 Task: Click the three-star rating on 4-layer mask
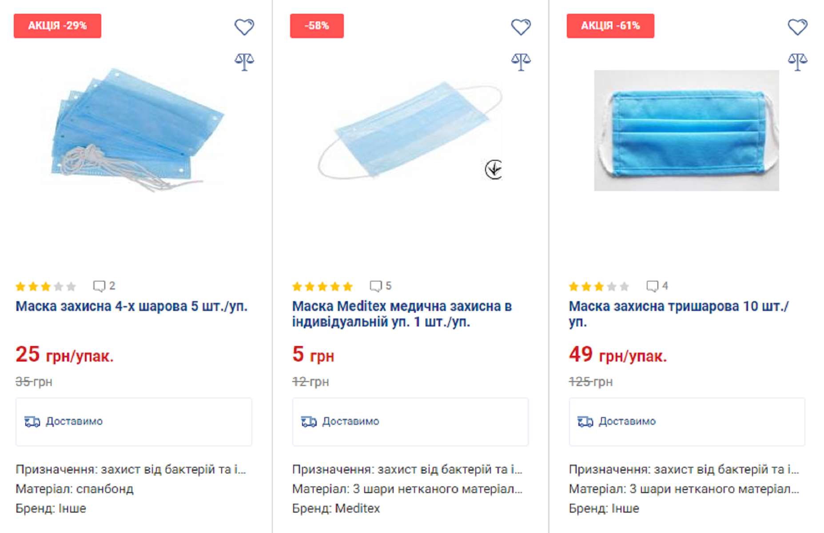pyautogui.click(x=46, y=286)
